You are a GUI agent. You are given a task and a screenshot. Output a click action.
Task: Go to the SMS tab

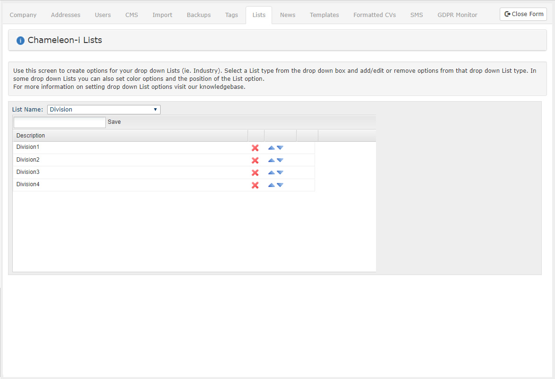tap(417, 15)
